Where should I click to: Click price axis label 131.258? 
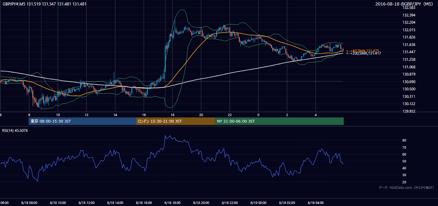408,59
